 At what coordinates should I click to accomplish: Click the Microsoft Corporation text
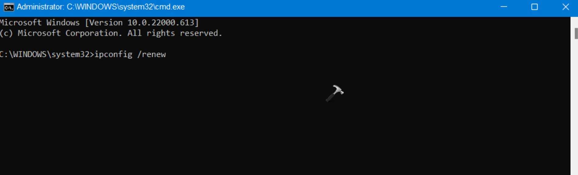pos(70,33)
